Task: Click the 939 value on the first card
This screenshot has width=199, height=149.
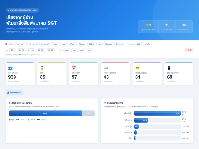Action: point(12,77)
